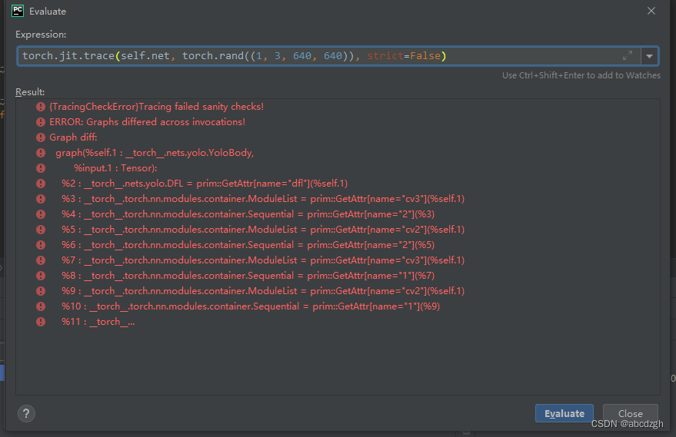The image size is (676, 437).
Task: Select the '%input.1 : Tensor' line
Action: (x=115, y=168)
